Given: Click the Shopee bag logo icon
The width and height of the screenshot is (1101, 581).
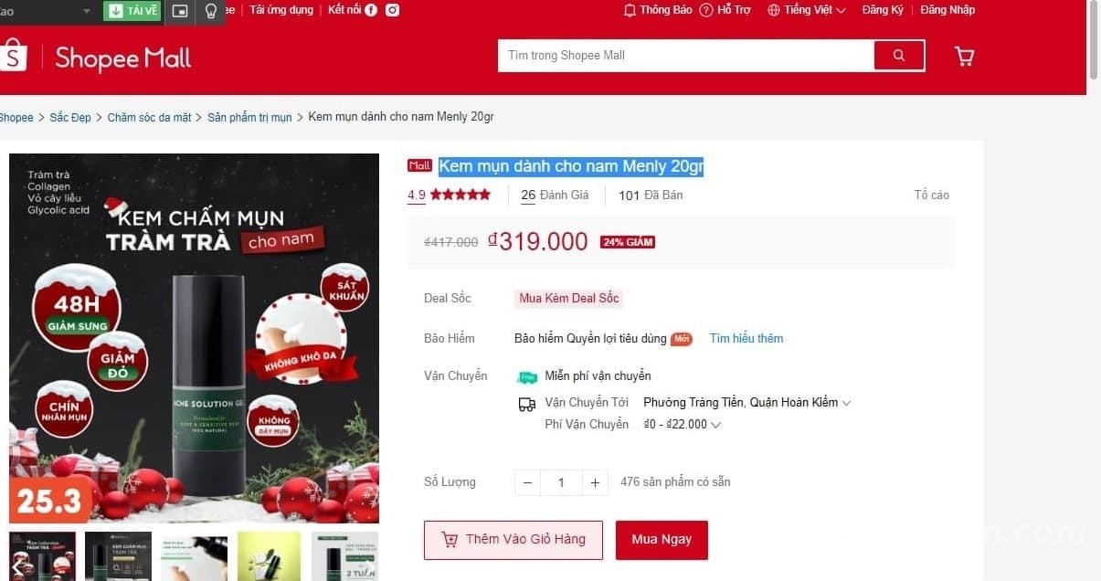Looking at the screenshot, I should (x=13, y=56).
